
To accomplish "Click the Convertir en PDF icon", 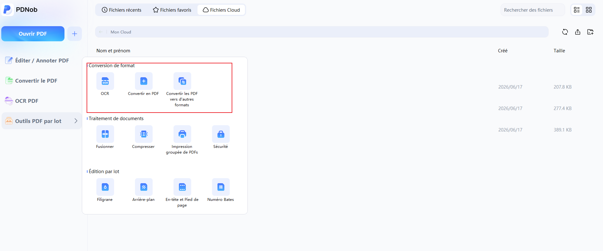I will point(144,81).
